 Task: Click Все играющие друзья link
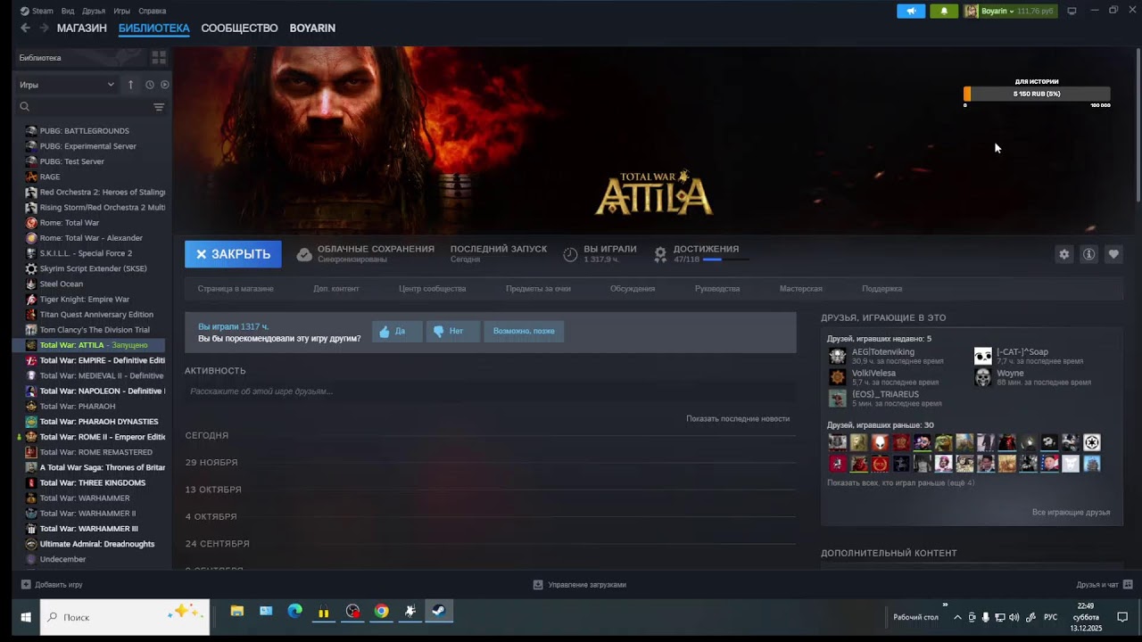[x=1071, y=513]
